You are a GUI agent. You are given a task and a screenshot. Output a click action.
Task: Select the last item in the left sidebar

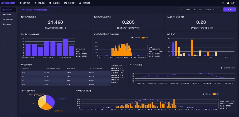pyautogui.click(x=8, y=24)
